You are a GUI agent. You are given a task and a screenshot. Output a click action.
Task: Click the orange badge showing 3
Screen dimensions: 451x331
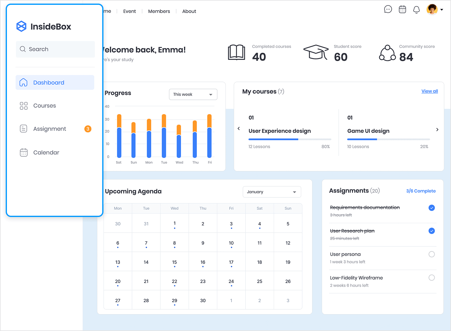[x=88, y=129]
